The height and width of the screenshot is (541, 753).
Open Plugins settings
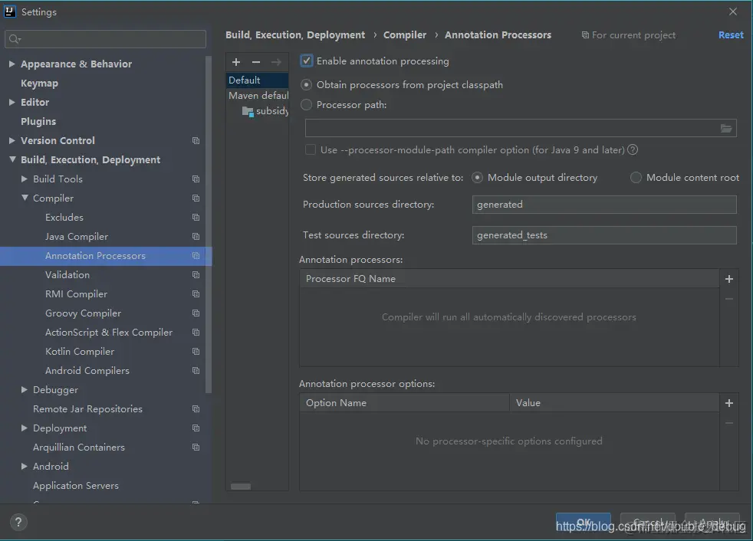(x=38, y=121)
